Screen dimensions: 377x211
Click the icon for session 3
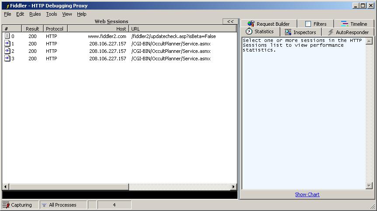7,59
